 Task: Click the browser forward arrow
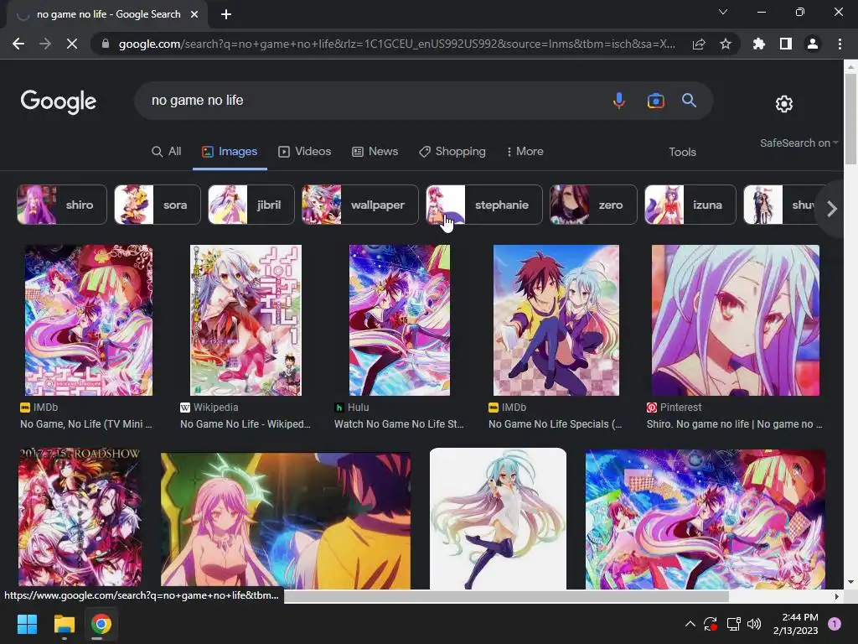click(x=45, y=44)
